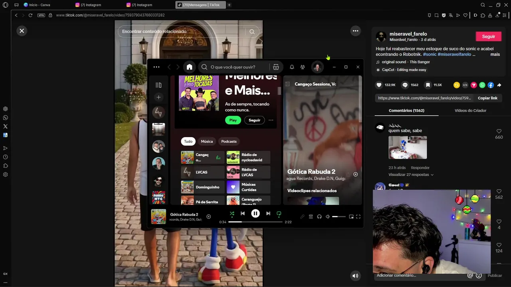Open the Spotify queue

(x=311, y=216)
